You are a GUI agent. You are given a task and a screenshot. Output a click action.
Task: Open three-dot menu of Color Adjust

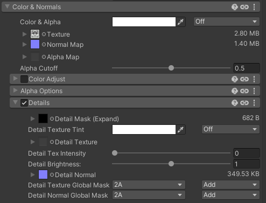[x=254, y=79]
